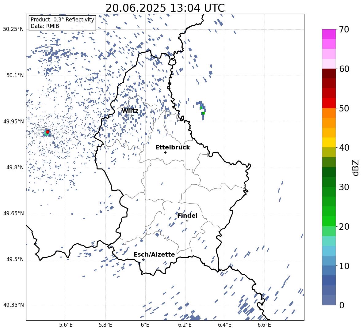Click the Ettelbruck label

pos(173,148)
